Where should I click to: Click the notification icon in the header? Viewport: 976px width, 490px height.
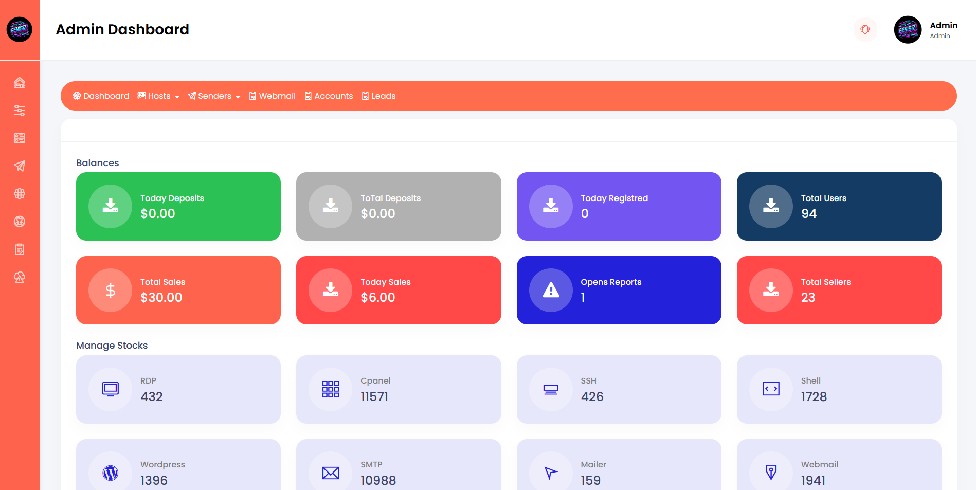pyautogui.click(x=865, y=29)
